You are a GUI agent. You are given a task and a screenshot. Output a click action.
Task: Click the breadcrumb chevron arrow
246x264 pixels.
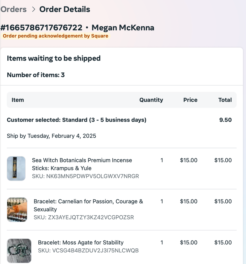(x=33, y=10)
